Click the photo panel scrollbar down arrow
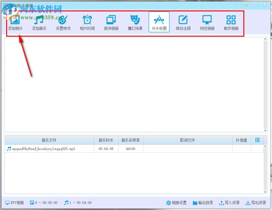This screenshot has width=272, height=210. (x=265, y=130)
